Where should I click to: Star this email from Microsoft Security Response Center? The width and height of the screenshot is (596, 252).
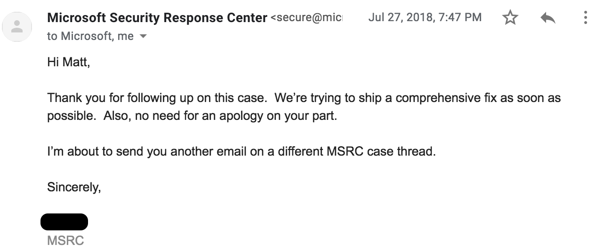[x=510, y=18]
